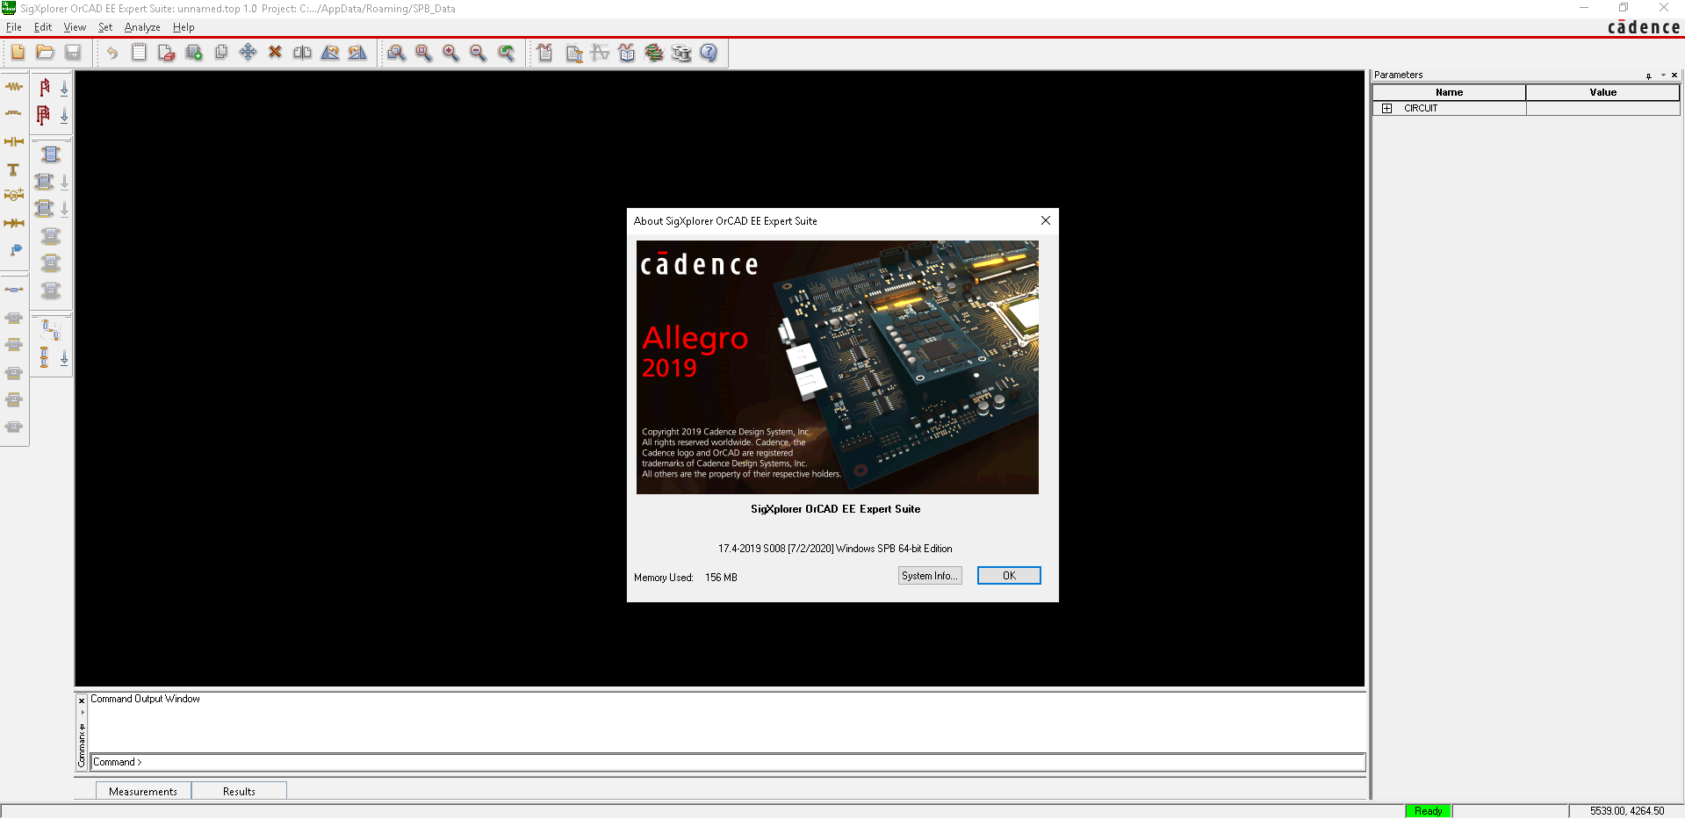Click the double red flag driver icon
Screen dimensions: 1685x819
tap(44, 115)
